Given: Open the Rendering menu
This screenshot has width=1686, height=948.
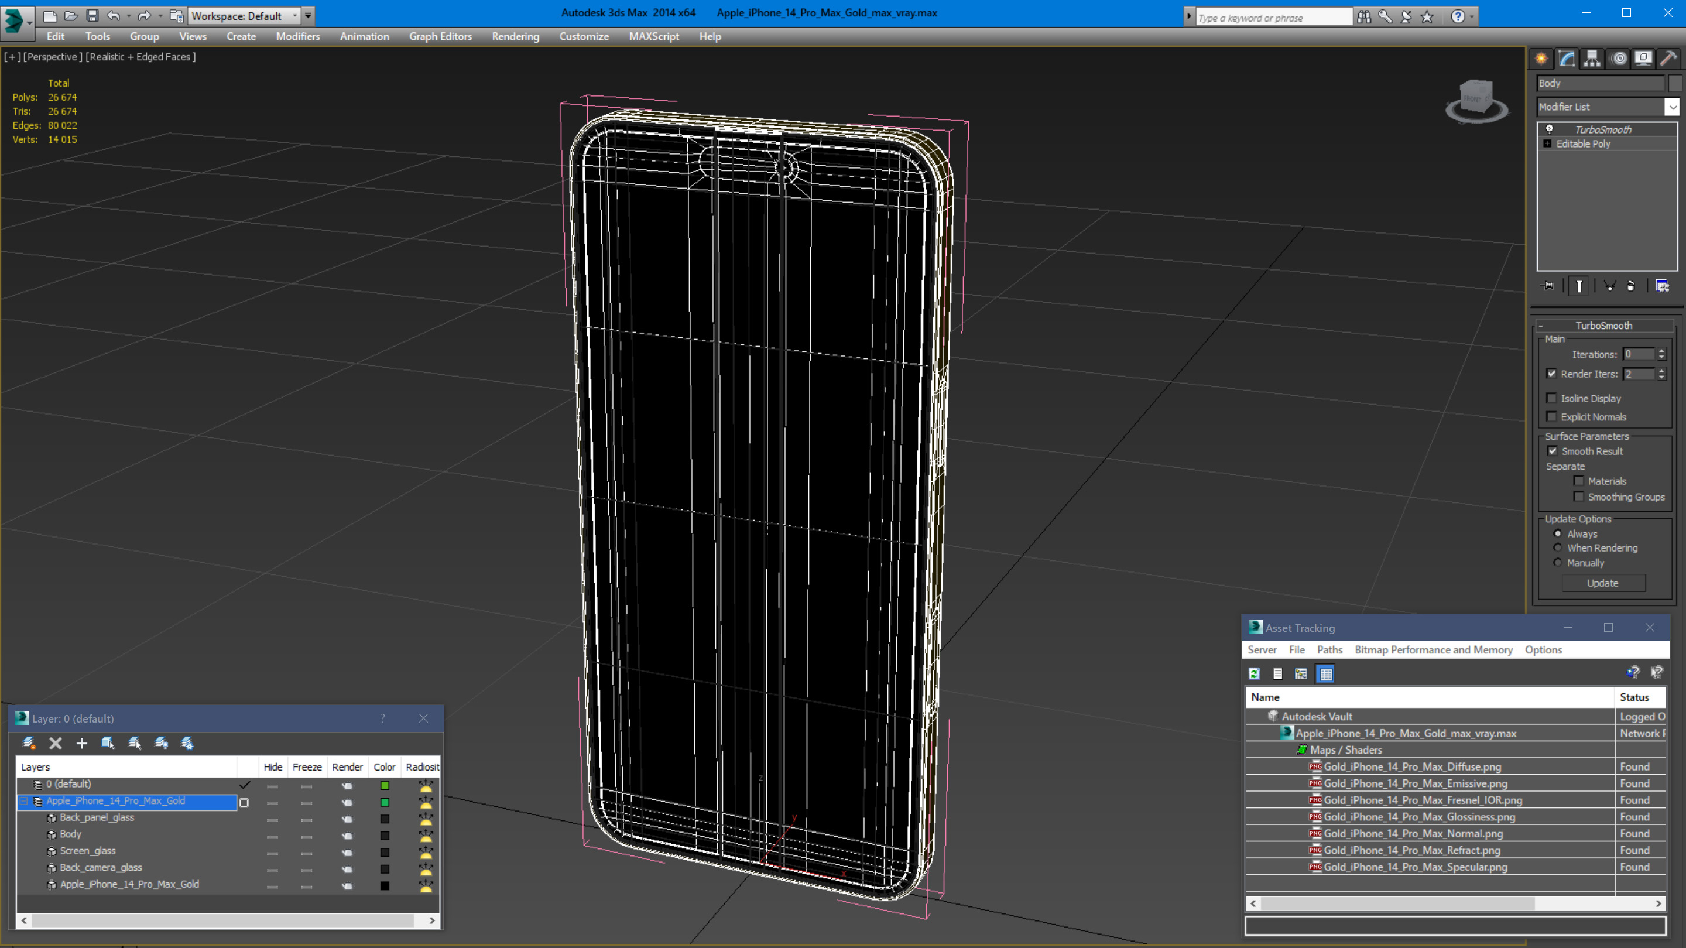Looking at the screenshot, I should (515, 37).
